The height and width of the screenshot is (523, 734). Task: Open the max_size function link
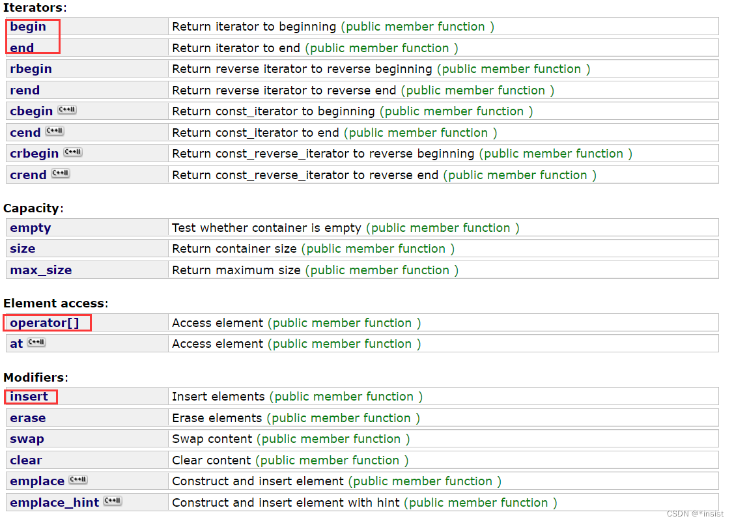pyautogui.click(x=41, y=270)
